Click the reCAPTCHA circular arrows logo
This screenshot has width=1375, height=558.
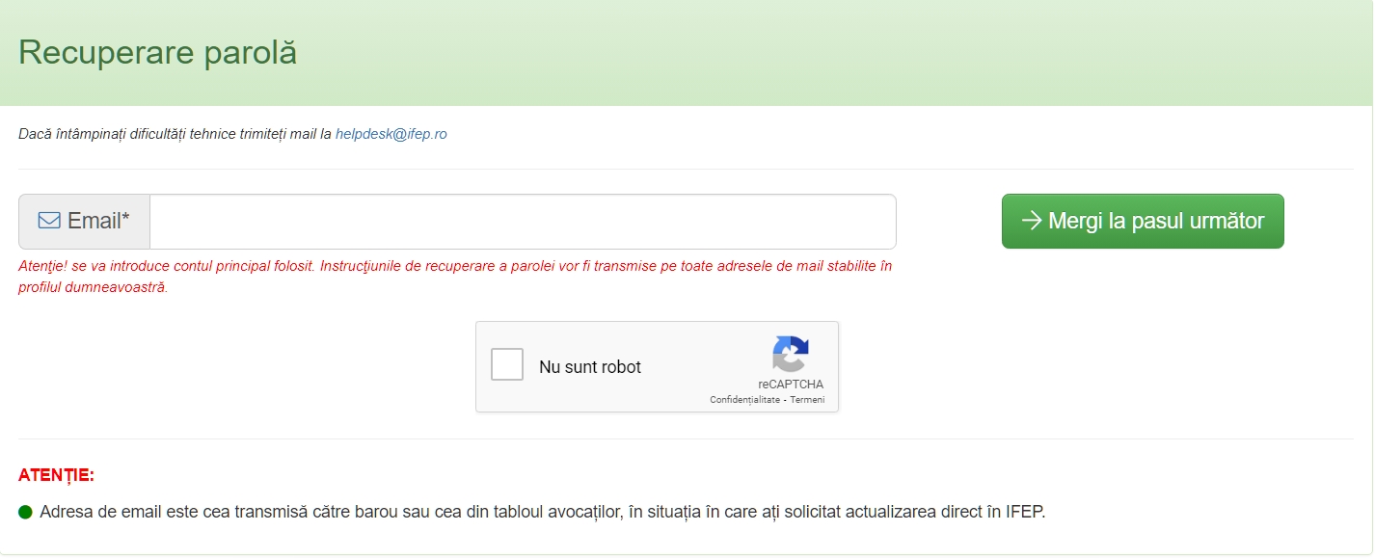click(x=791, y=354)
